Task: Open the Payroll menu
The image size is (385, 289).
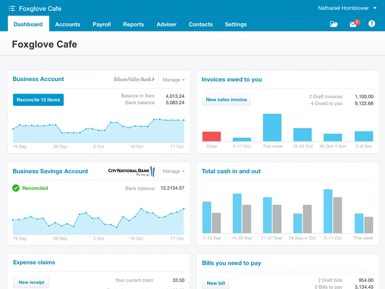Action: click(102, 24)
